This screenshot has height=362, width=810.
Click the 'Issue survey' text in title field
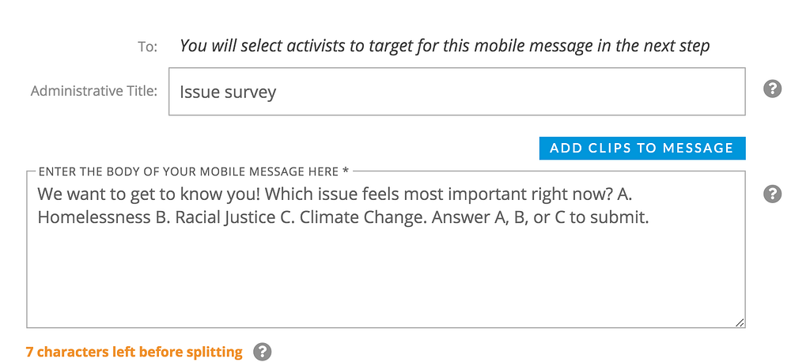(x=228, y=92)
